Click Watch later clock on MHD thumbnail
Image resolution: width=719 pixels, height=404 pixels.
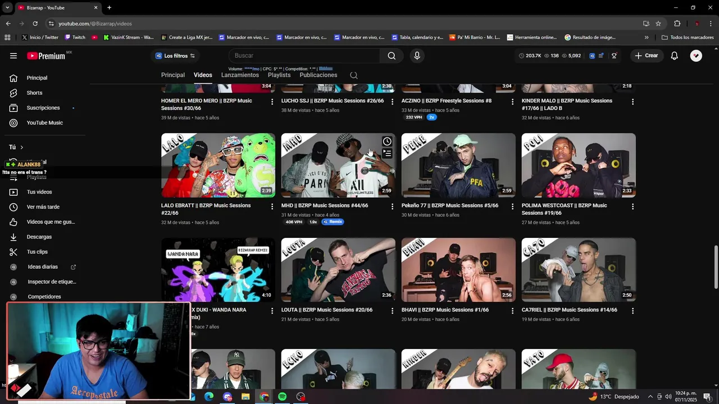(x=387, y=141)
